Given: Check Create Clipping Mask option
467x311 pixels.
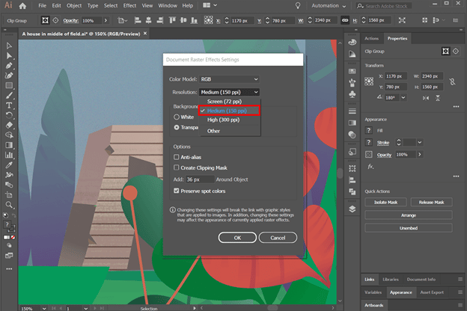Looking at the screenshot, I should (177, 169).
